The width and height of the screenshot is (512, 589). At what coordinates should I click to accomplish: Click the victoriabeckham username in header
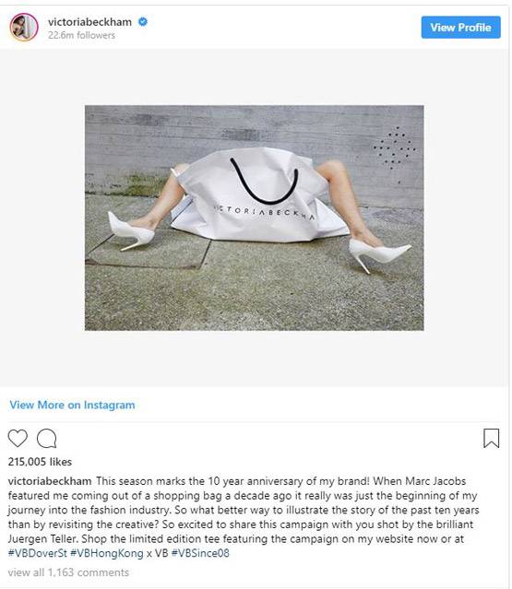click(89, 22)
